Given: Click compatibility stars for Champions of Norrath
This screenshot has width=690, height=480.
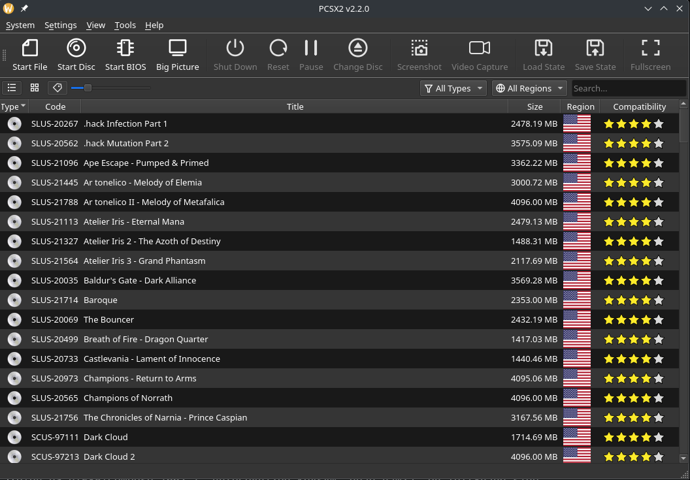Looking at the screenshot, I should pyautogui.click(x=634, y=398).
